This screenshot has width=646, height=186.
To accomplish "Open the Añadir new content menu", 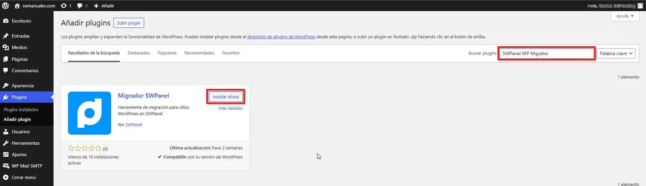I will tap(104, 6).
